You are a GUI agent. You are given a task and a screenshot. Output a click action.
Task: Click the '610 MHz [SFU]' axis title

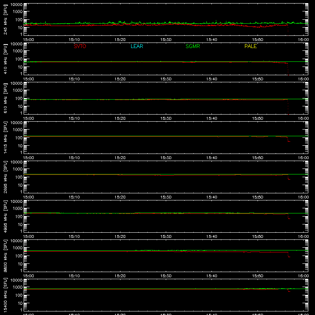click(5, 98)
